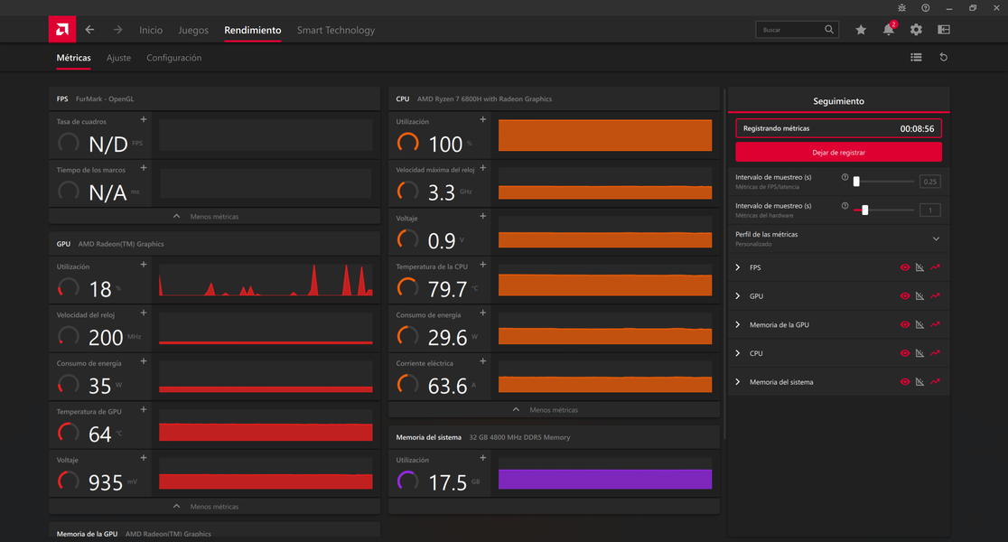Go to the Juegos menu

tap(193, 30)
